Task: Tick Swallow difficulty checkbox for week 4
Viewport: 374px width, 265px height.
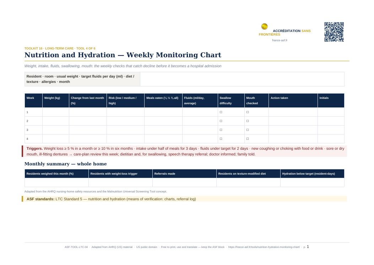Action: tap(221, 139)
